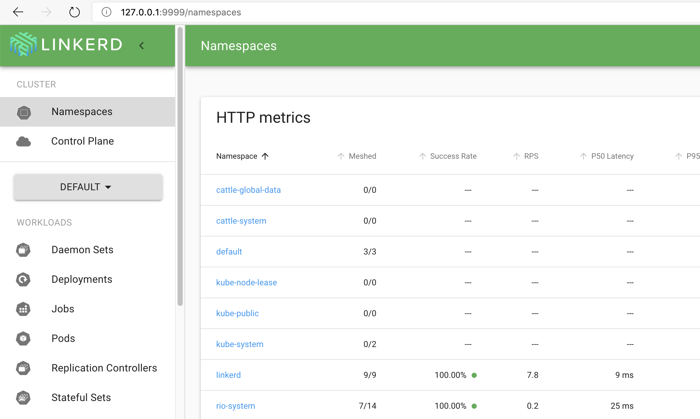Click the browser back arrow

tap(18, 12)
